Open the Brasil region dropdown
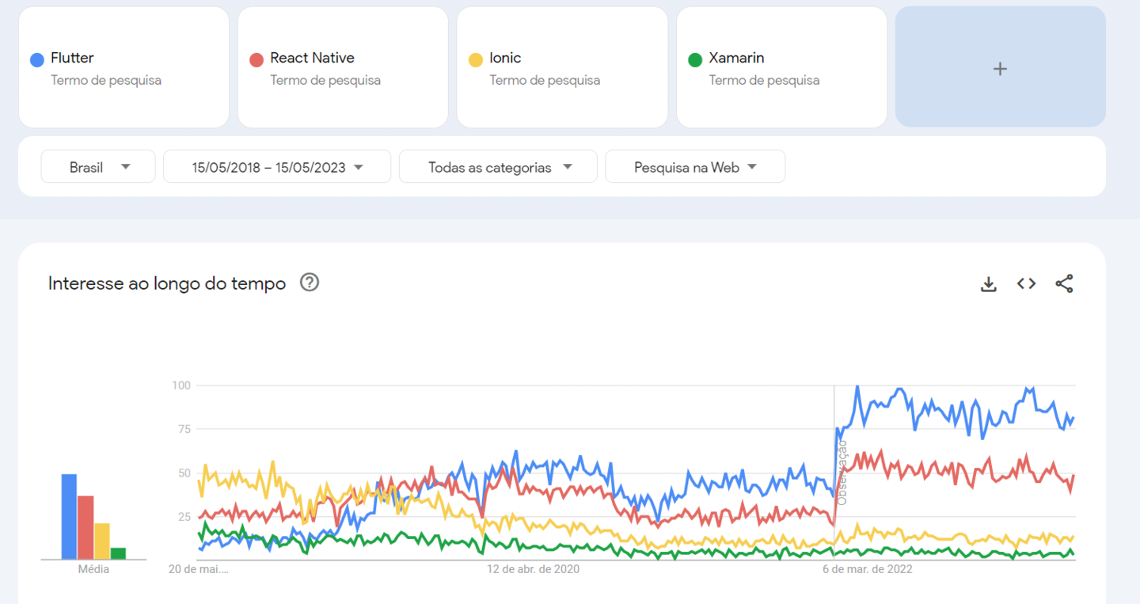 [x=97, y=166]
